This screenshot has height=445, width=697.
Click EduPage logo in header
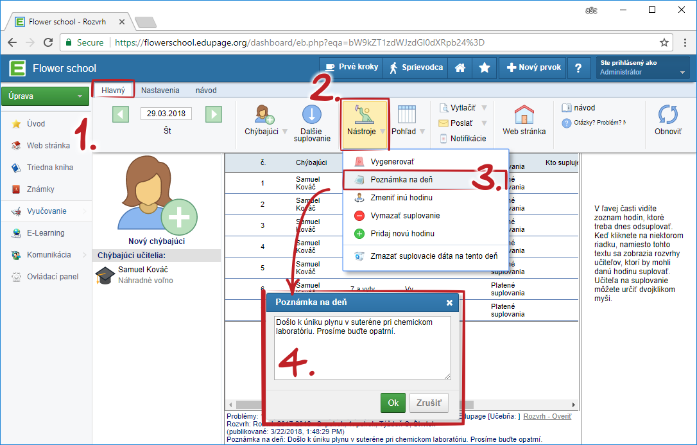18,68
